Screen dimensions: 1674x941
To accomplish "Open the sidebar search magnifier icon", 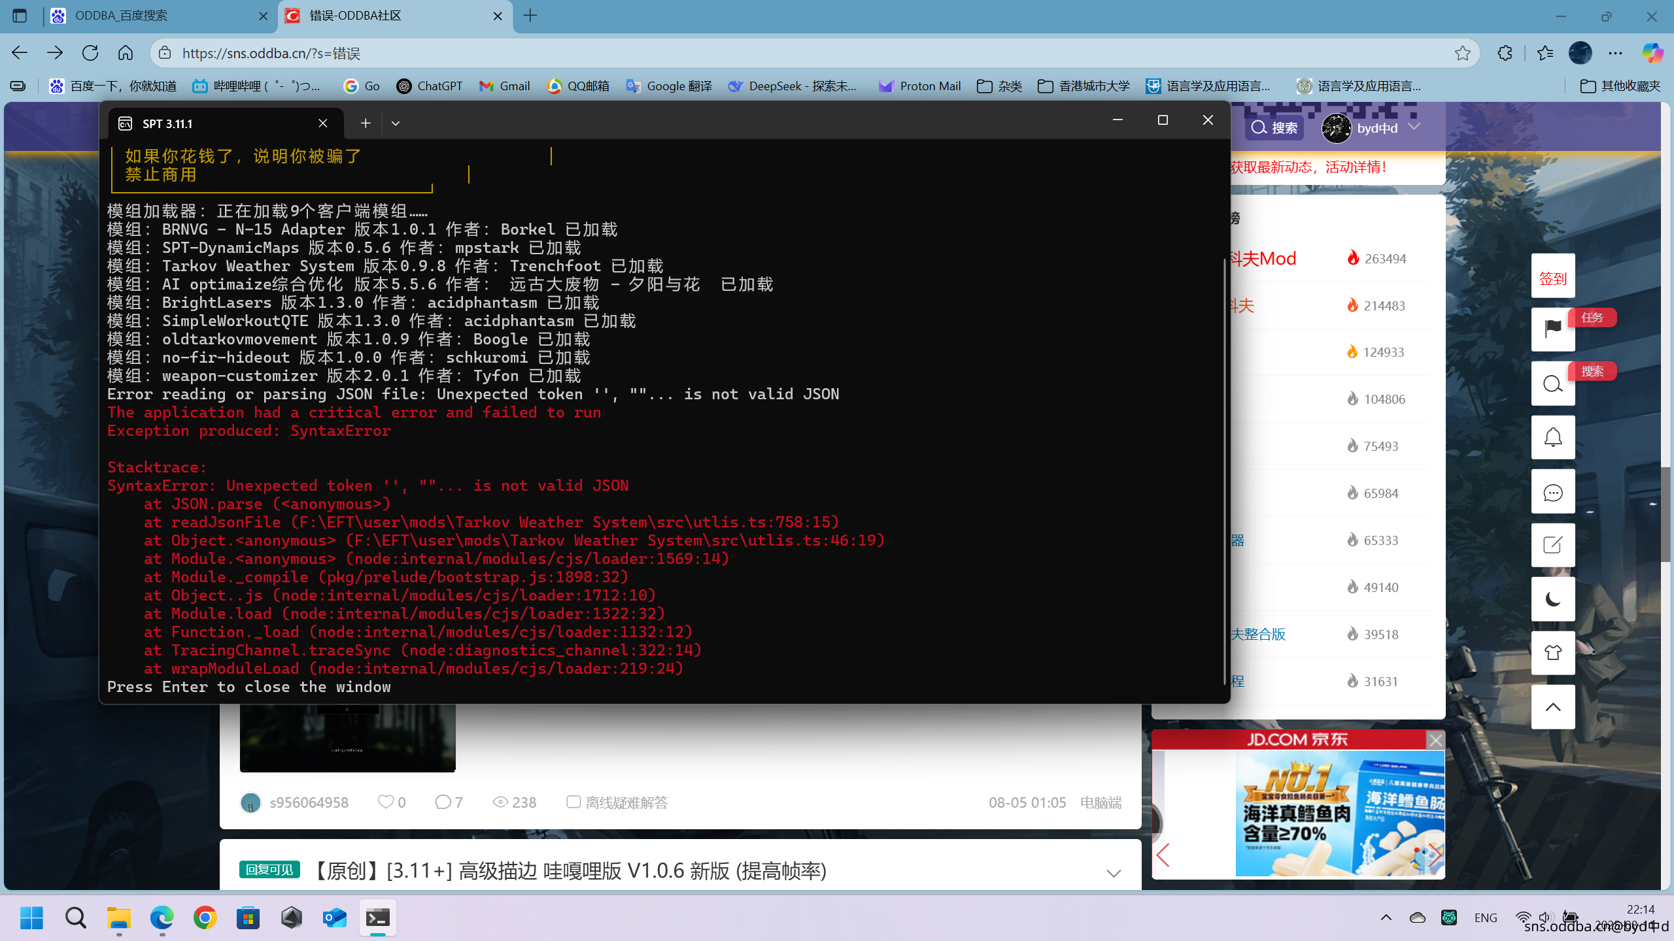I will (1553, 384).
